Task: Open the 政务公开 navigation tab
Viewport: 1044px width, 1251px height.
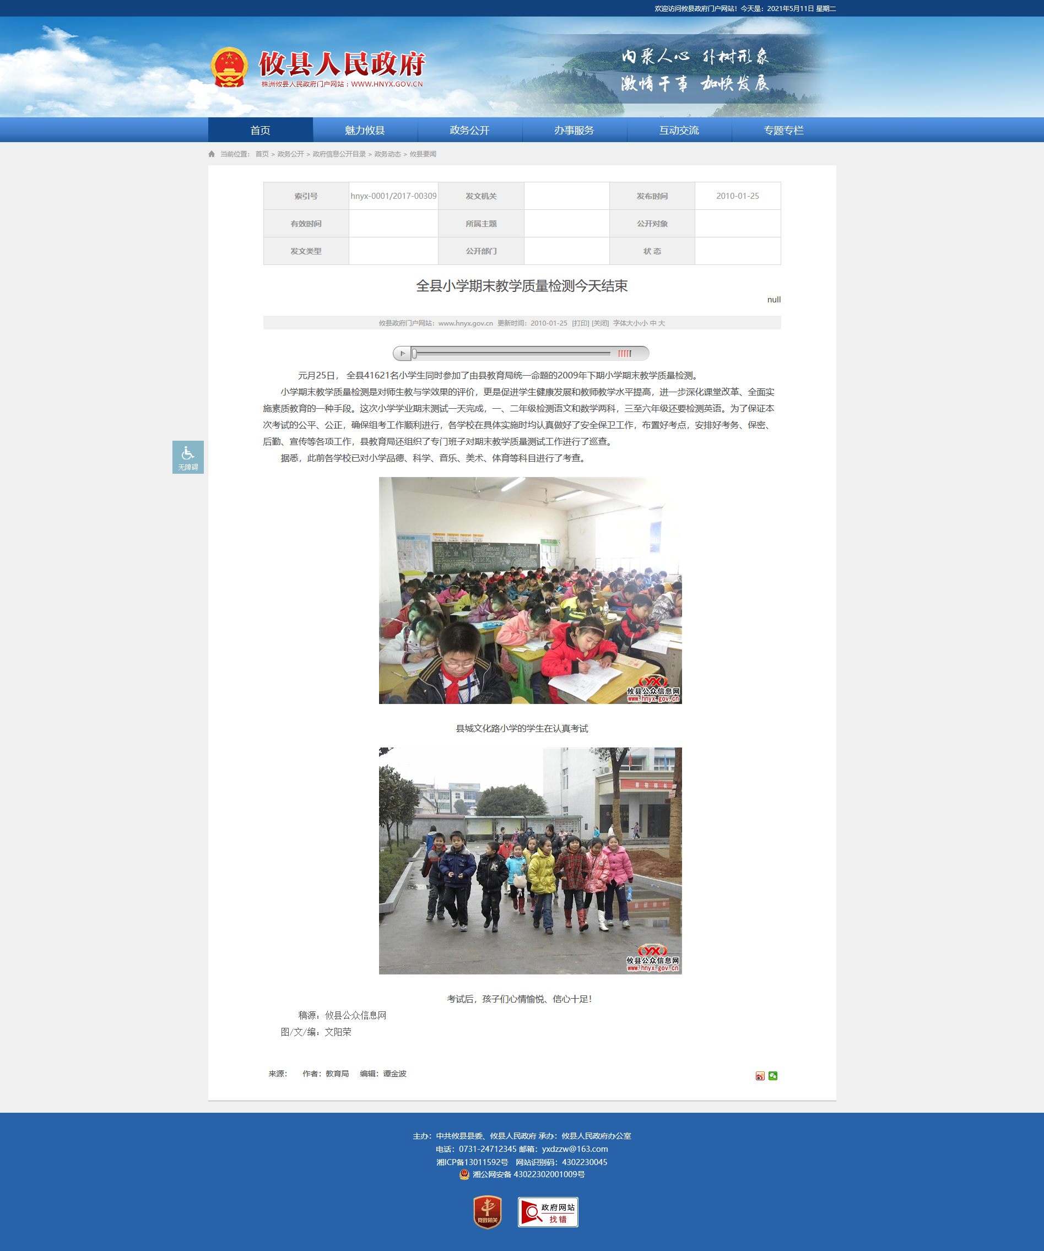Action: pos(469,131)
